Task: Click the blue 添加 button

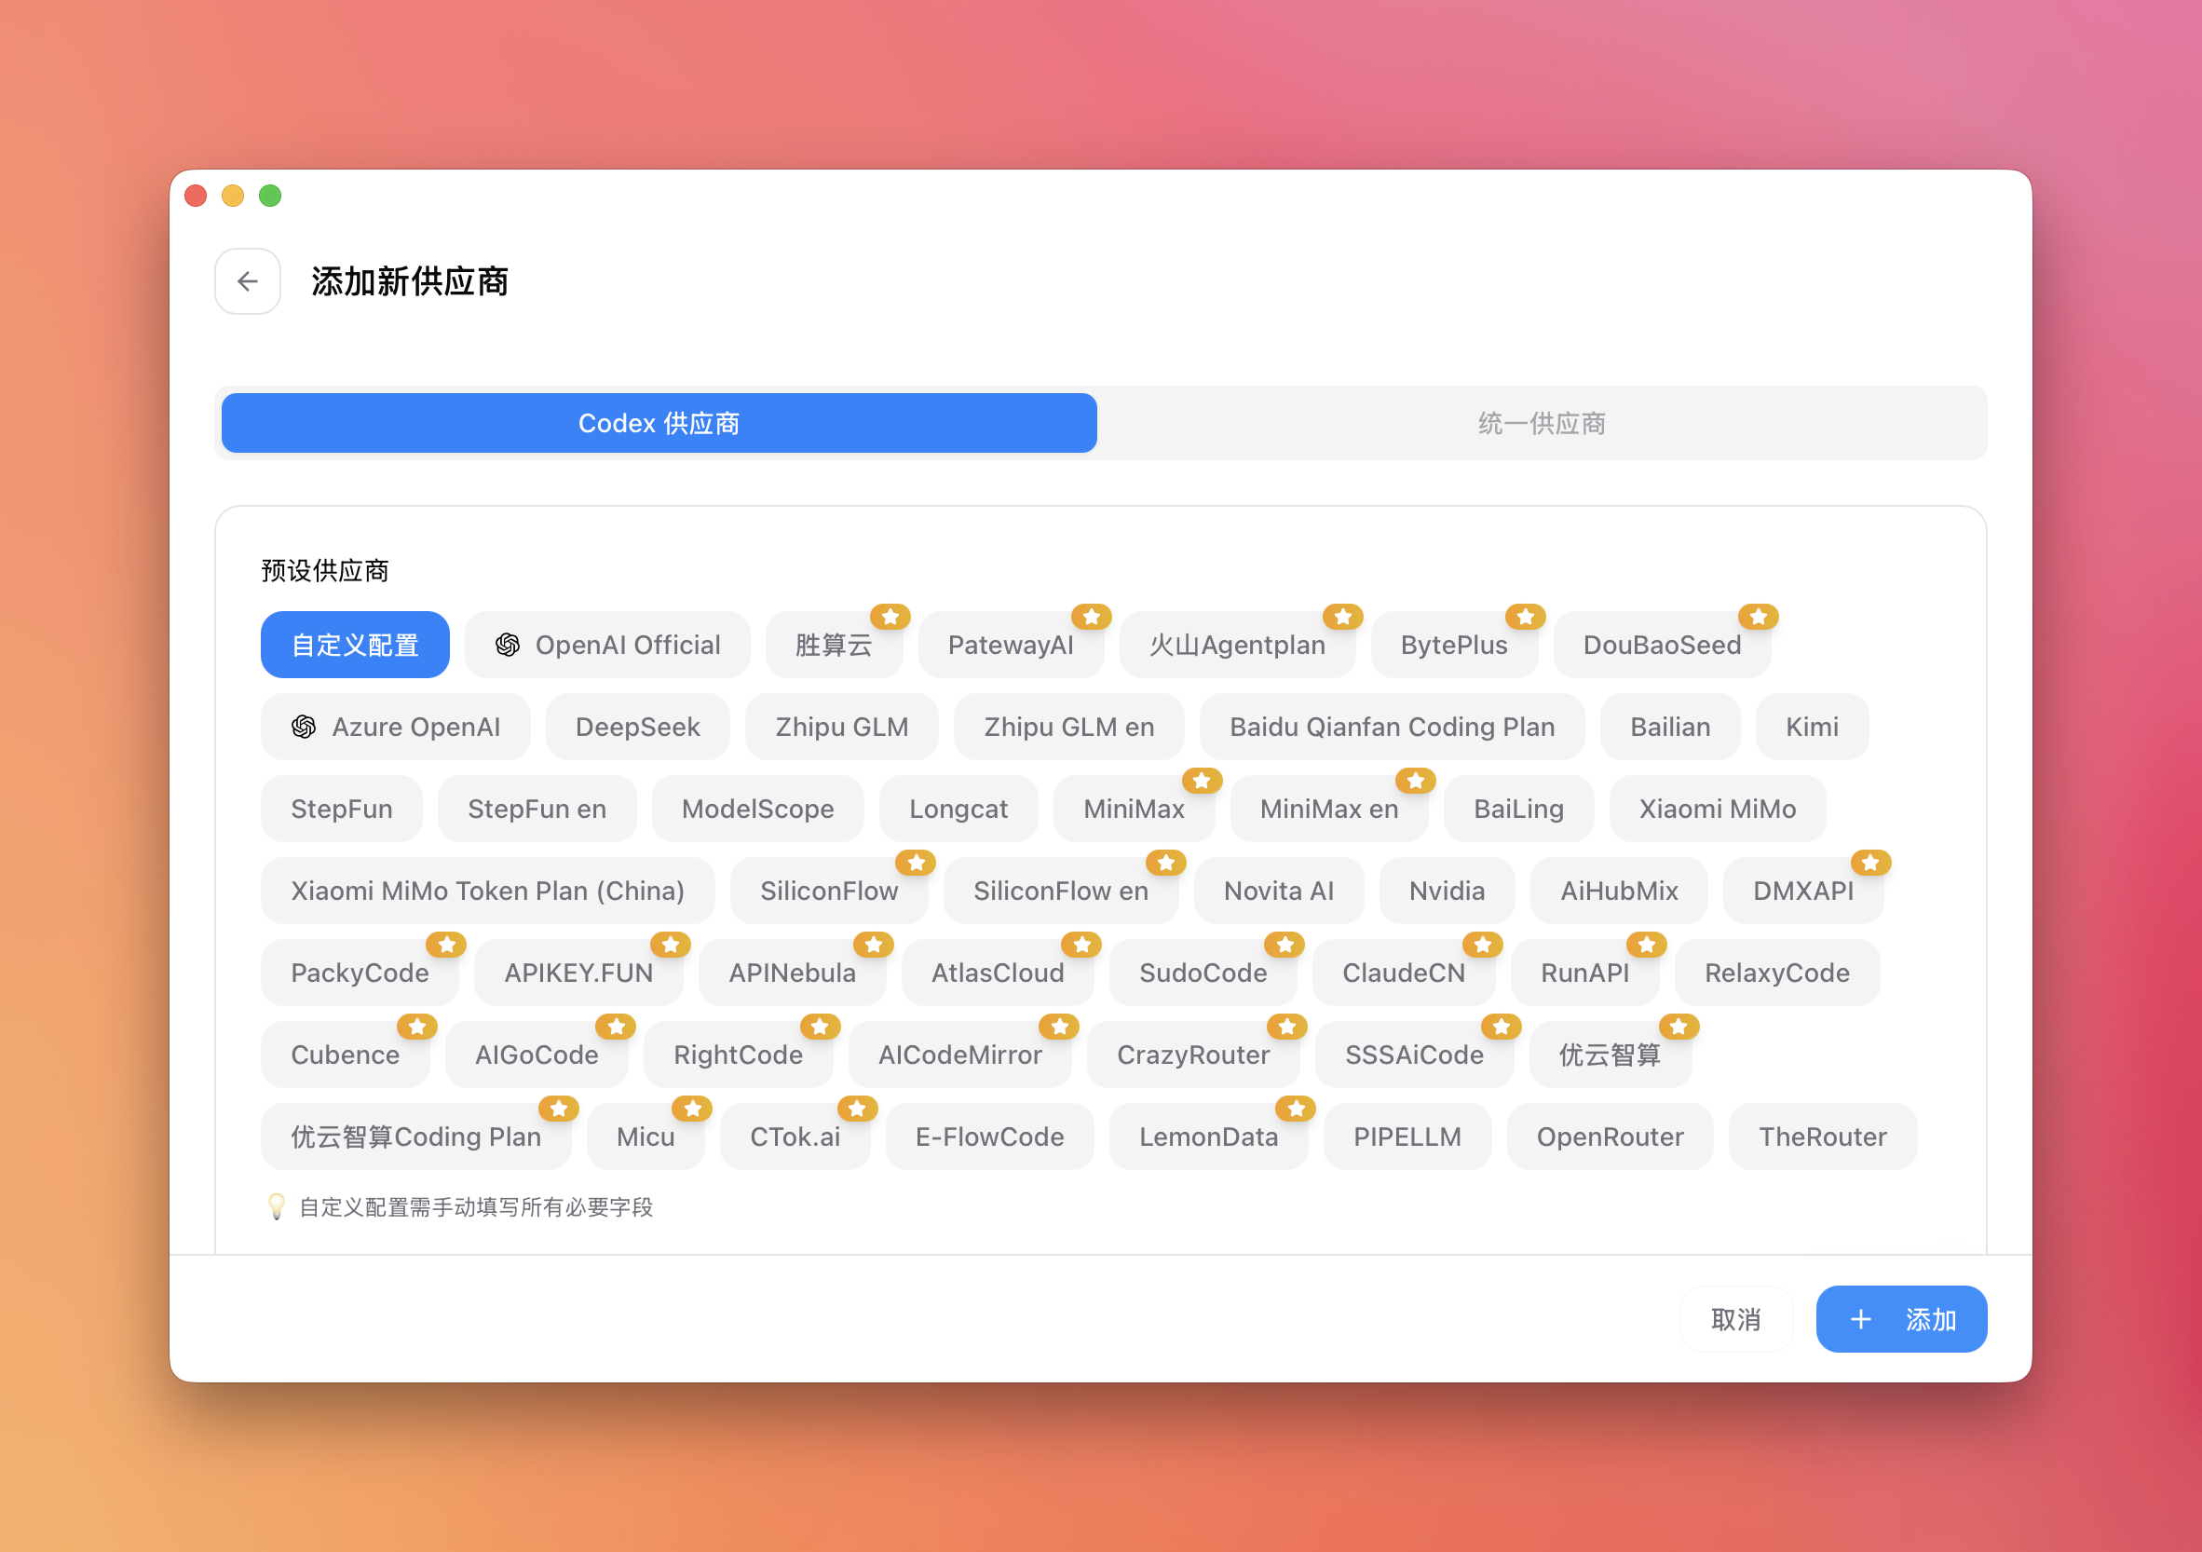Action: [x=1902, y=1319]
